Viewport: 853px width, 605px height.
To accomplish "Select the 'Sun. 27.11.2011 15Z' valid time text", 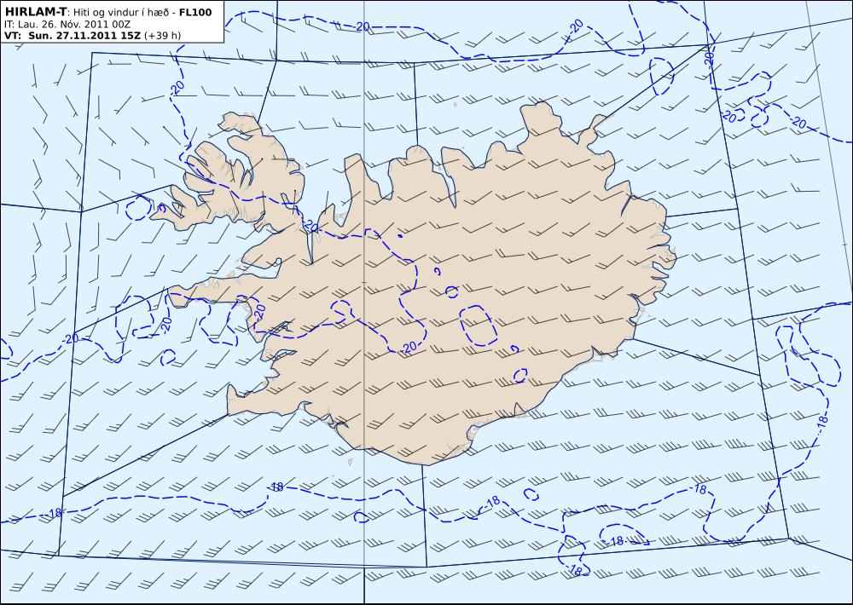I will (84, 36).
